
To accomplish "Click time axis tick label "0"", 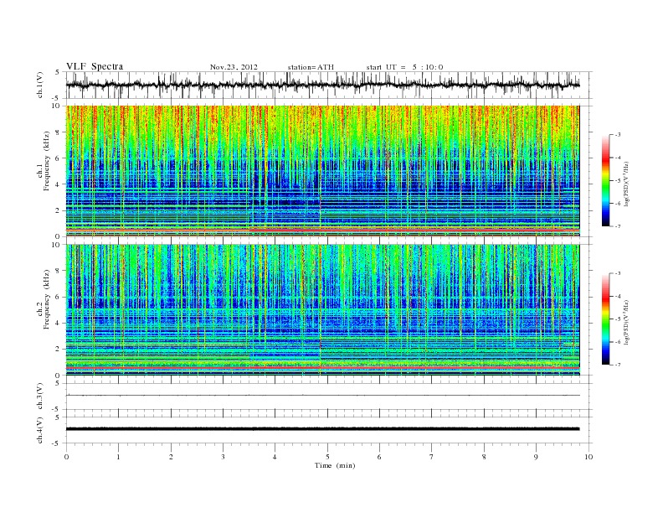I will point(66,457).
